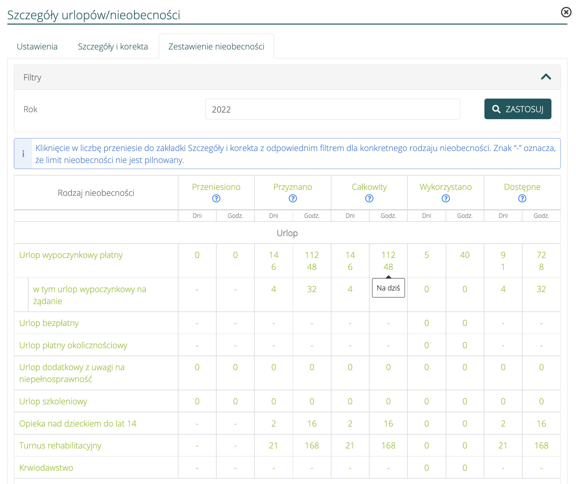Click the blue info icon in notice banner
Image resolution: width=576 pixels, height=484 pixels.
pos(23,154)
